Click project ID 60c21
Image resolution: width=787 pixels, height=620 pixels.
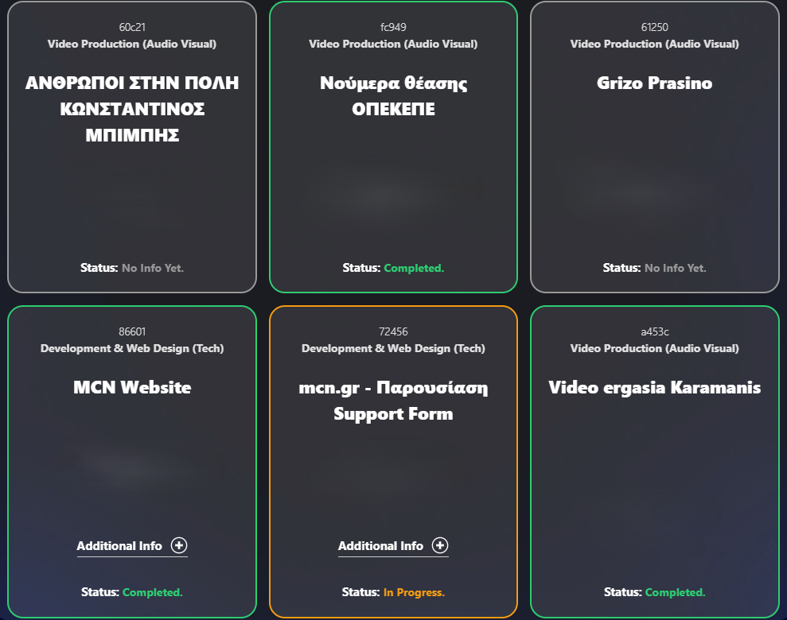132,27
